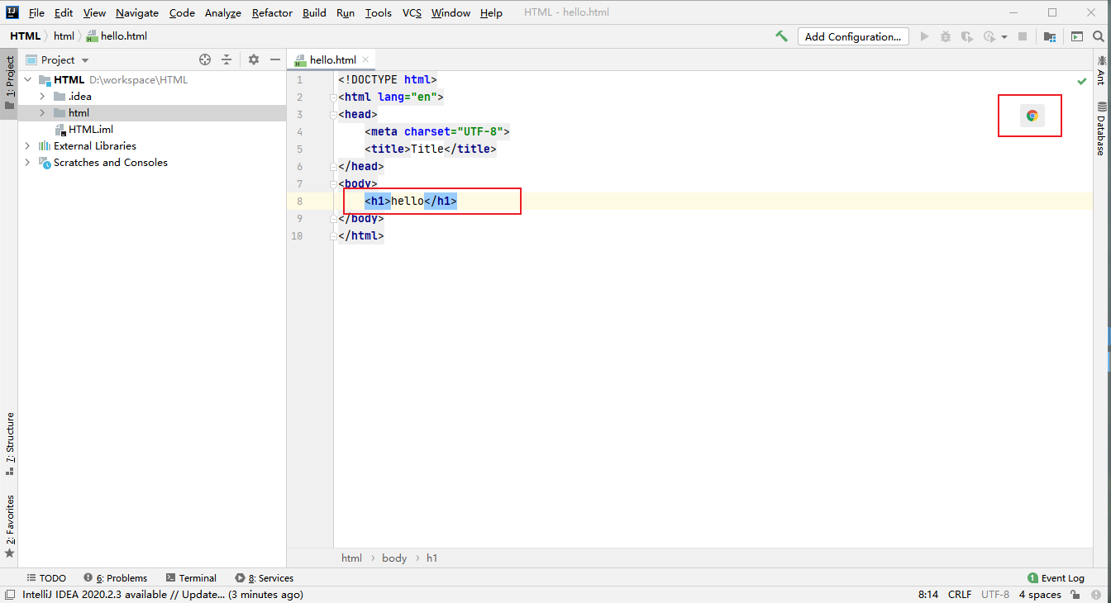The width and height of the screenshot is (1111, 603).
Task: Click the CRLF line separator status
Action: [x=960, y=595]
